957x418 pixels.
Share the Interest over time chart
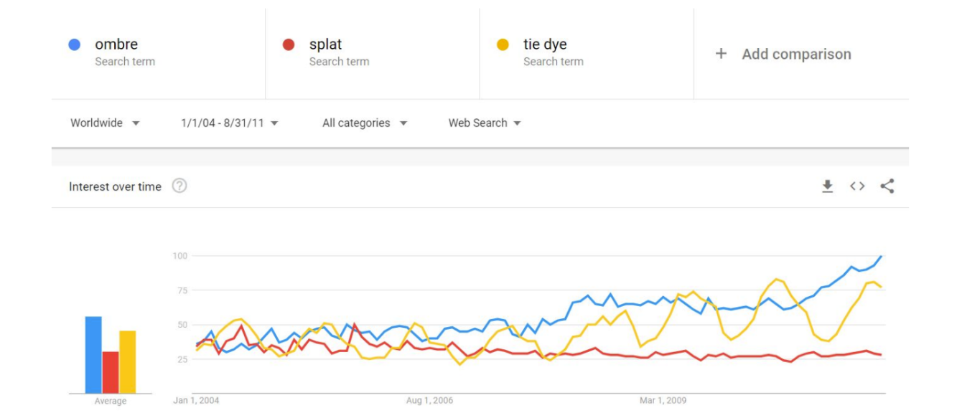pos(887,186)
